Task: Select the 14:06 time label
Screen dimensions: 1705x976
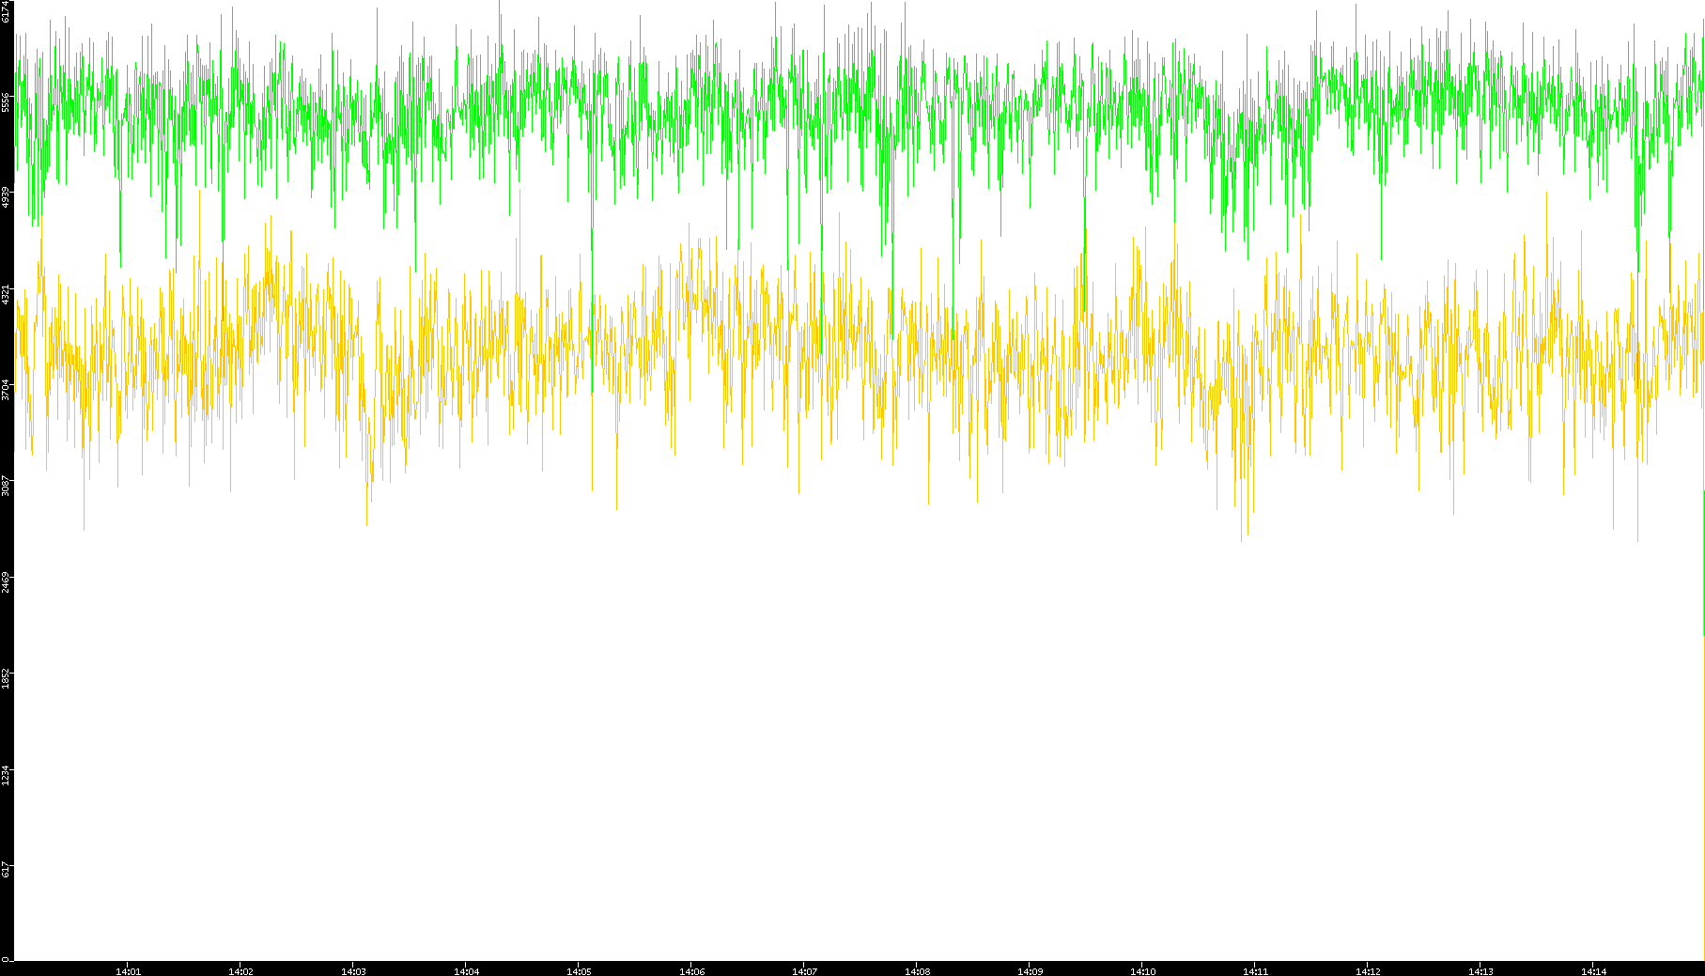Action: point(691,971)
